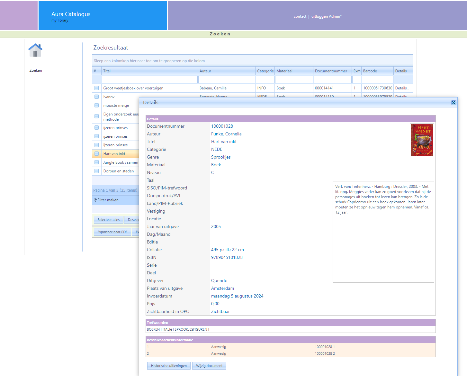This screenshot has height=376, width=467.
Task: Click the Wijzig document button
Action: click(209, 366)
